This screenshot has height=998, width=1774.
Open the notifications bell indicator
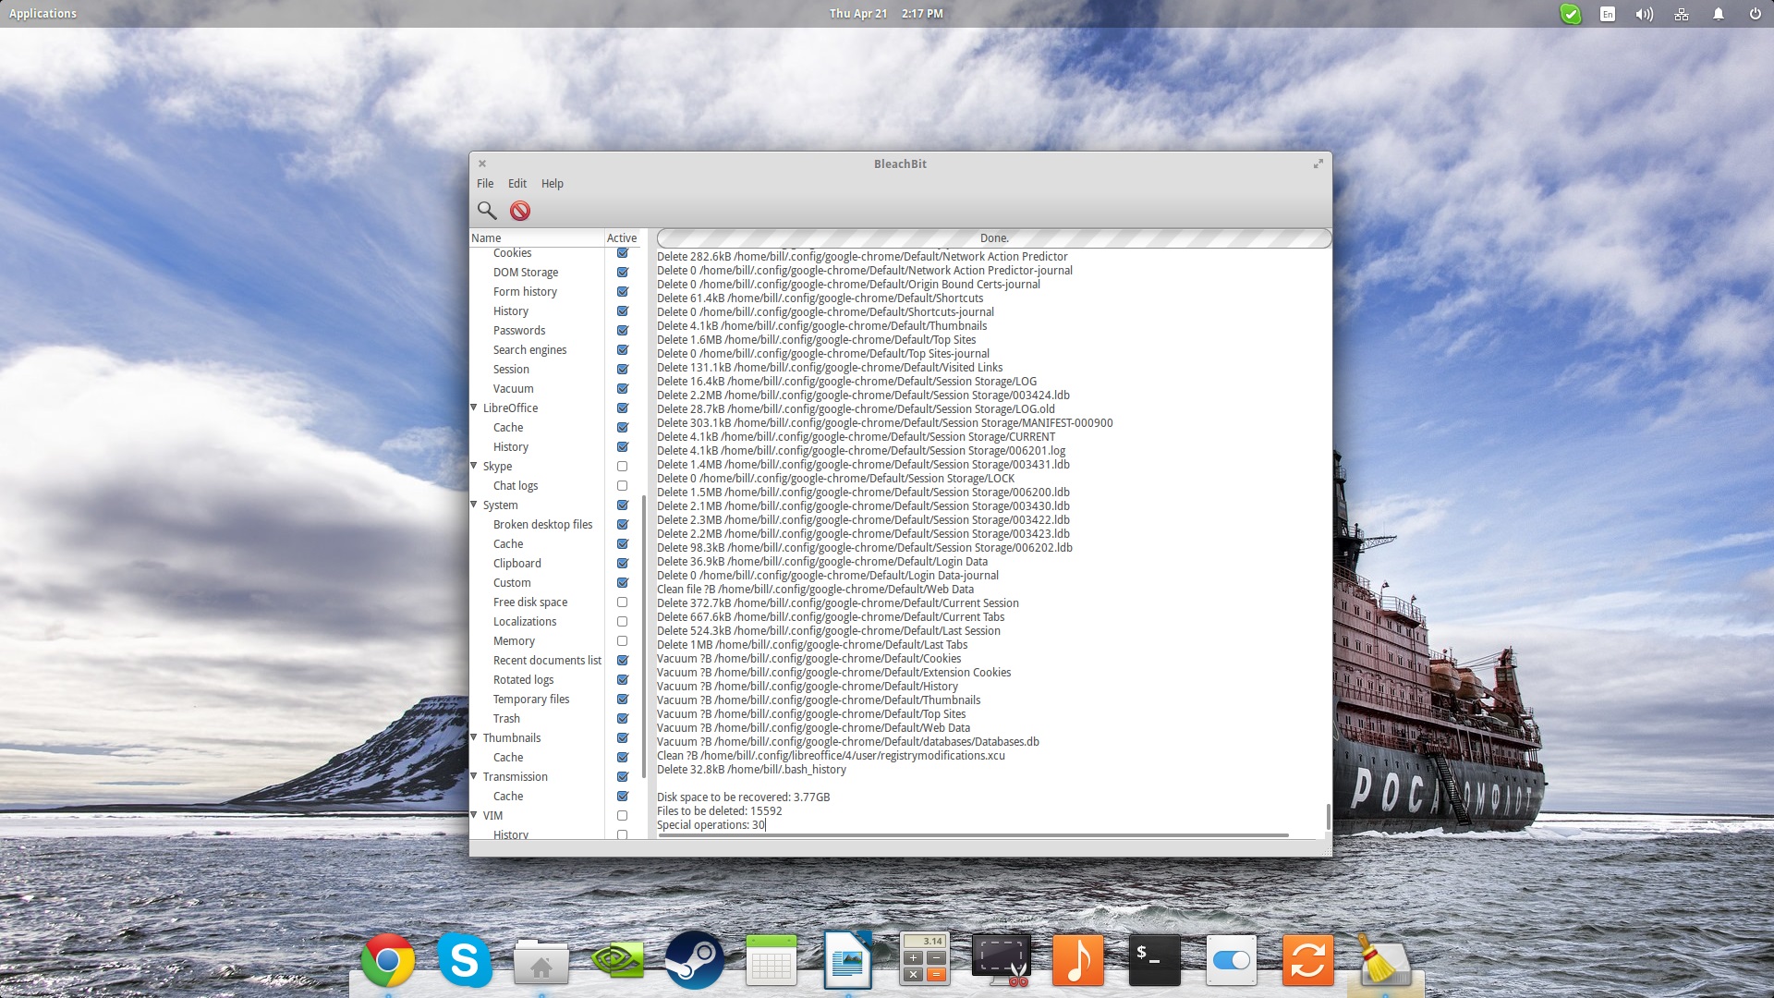coord(1719,14)
